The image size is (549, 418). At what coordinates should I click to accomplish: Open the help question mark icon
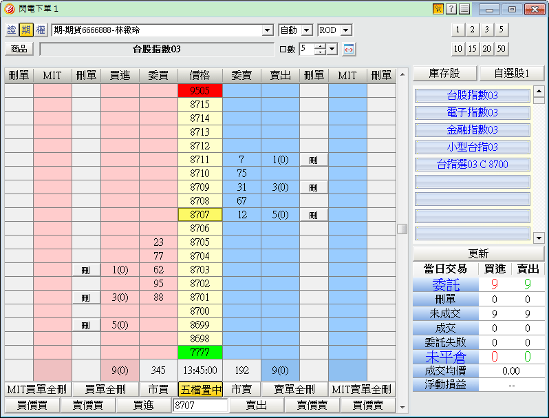tap(451, 9)
